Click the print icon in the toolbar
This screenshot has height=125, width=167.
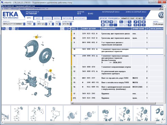[103, 22]
